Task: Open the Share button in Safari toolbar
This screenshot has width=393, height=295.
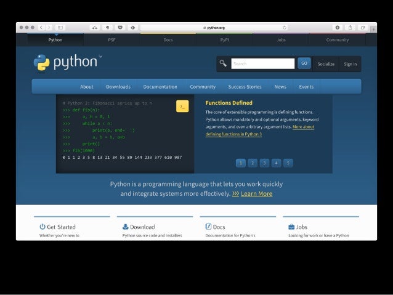Action: click(x=350, y=28)
